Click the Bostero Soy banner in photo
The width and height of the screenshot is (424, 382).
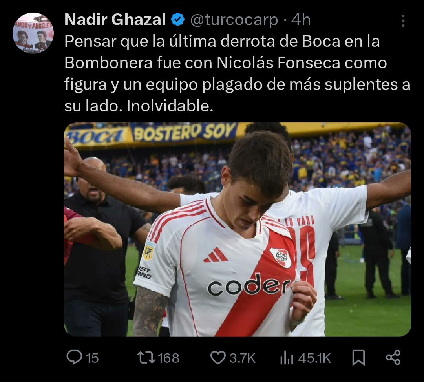(x=185, y=132)
